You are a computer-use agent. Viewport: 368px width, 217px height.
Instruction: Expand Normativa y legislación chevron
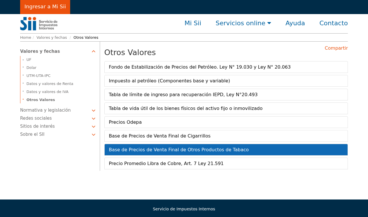[93, 111]
